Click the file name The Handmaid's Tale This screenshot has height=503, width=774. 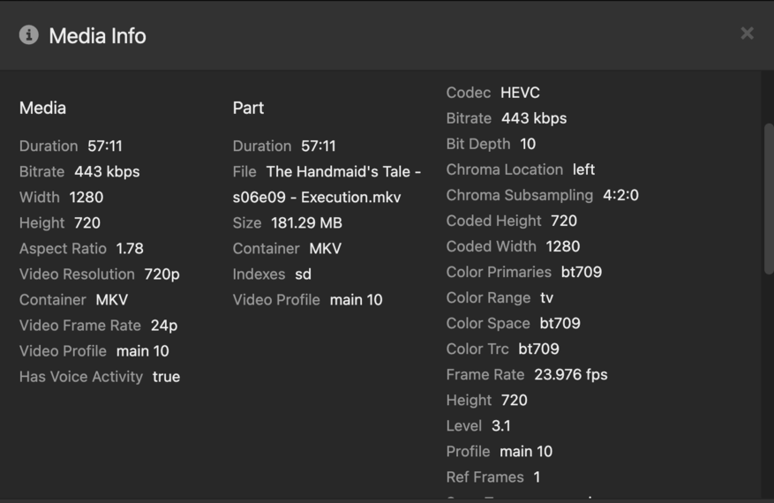343,172
